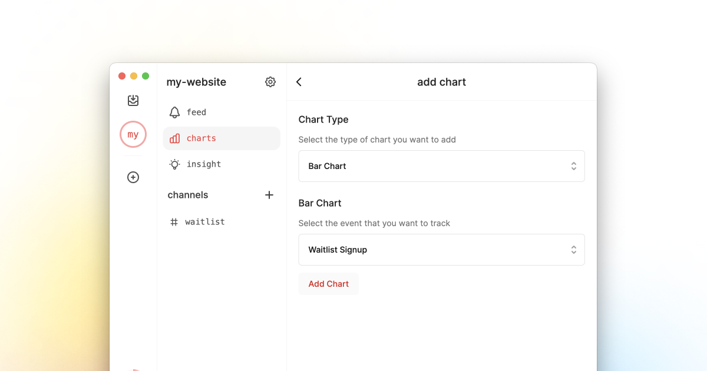This screenshot has height=371, width=707.
Task: Open the inbox download icon in sidebar
Action: [133, 101]
